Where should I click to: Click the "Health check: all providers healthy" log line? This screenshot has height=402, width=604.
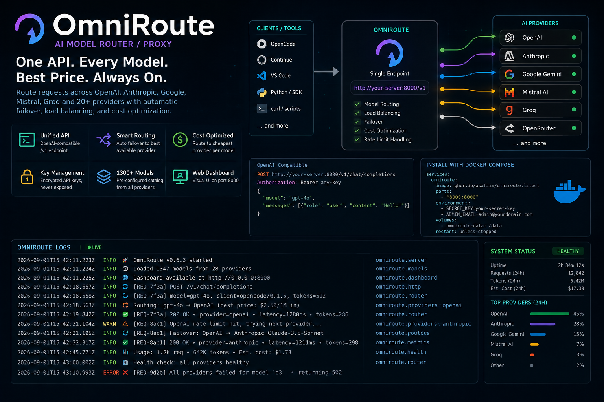191,362
